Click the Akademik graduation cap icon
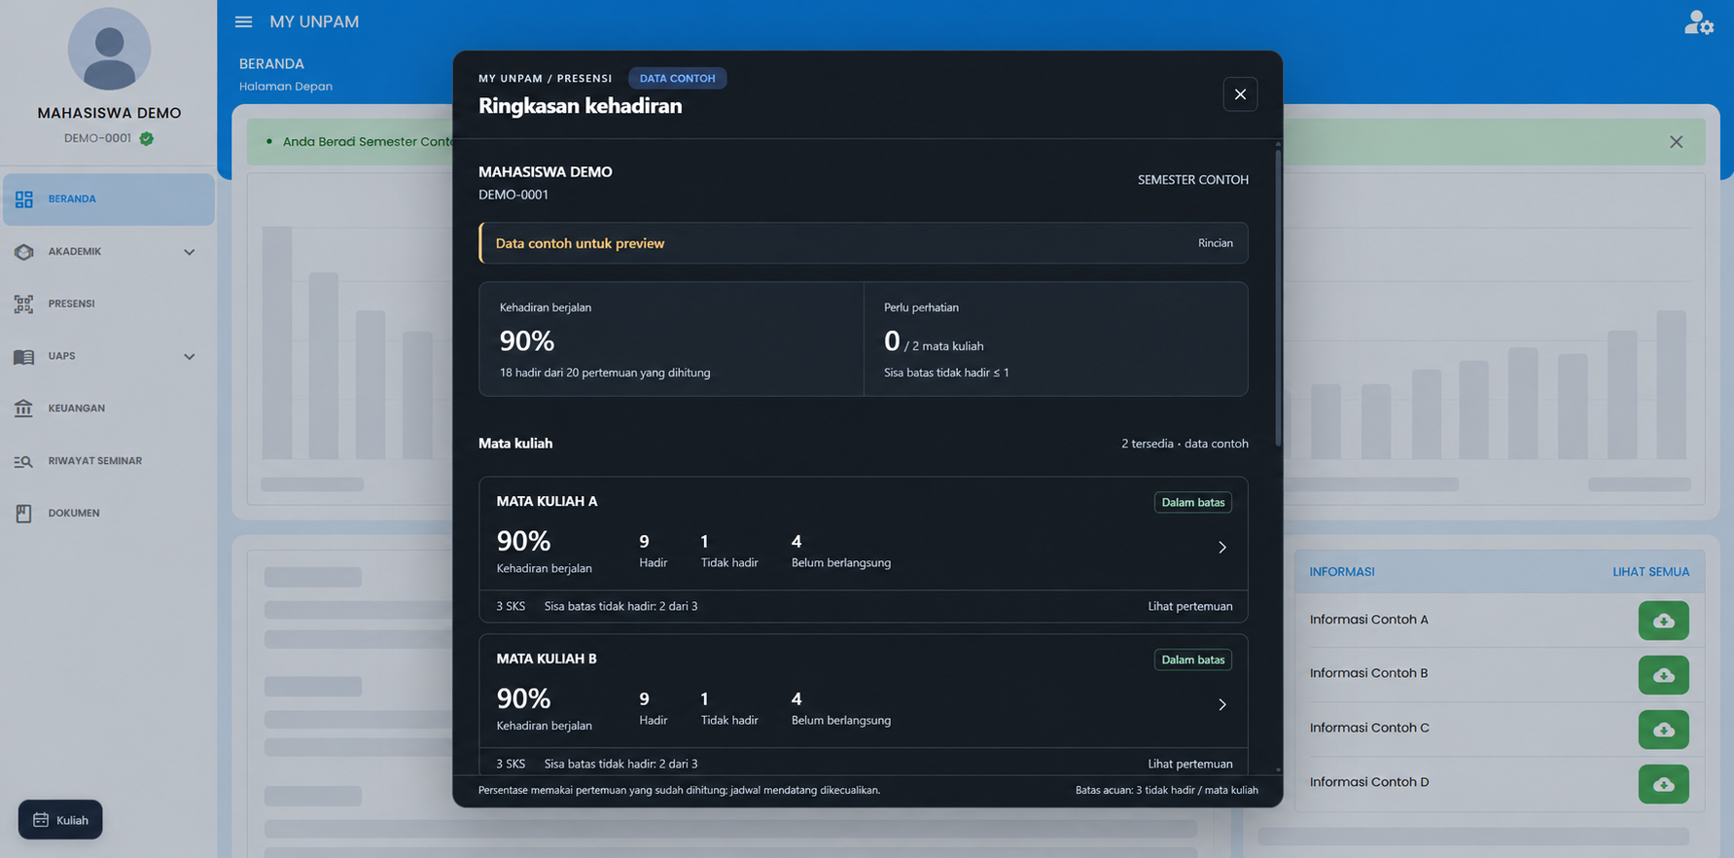This screenshot has width=1734, height=858. [23, 252]
